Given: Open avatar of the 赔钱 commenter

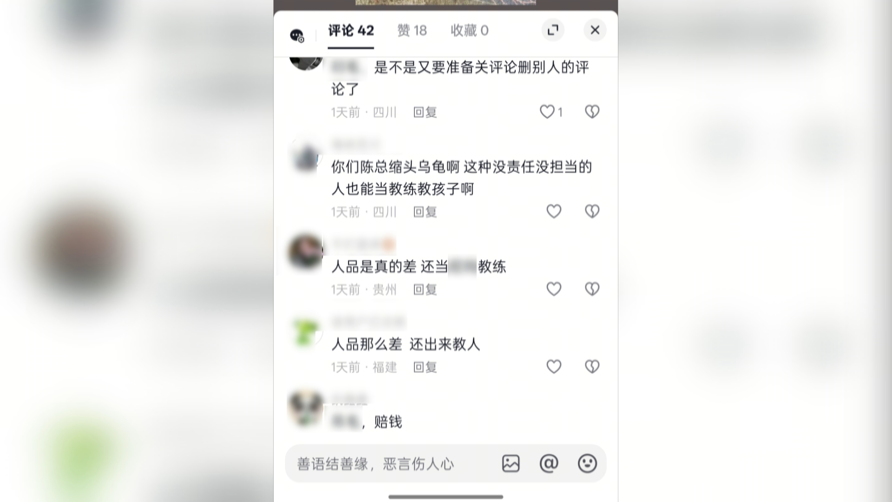Looking at the screenshot, I should pyautogui.click(x=305, y=408).
